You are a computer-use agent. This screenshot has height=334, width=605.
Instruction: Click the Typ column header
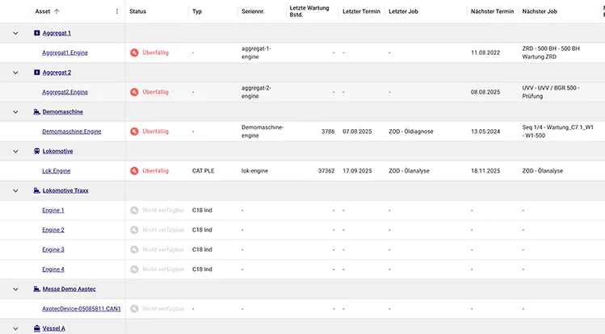point(197,11)
